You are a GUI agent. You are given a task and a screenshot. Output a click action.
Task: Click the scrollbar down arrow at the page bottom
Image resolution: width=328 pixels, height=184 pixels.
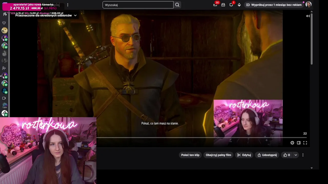click(x=312, y=168)
